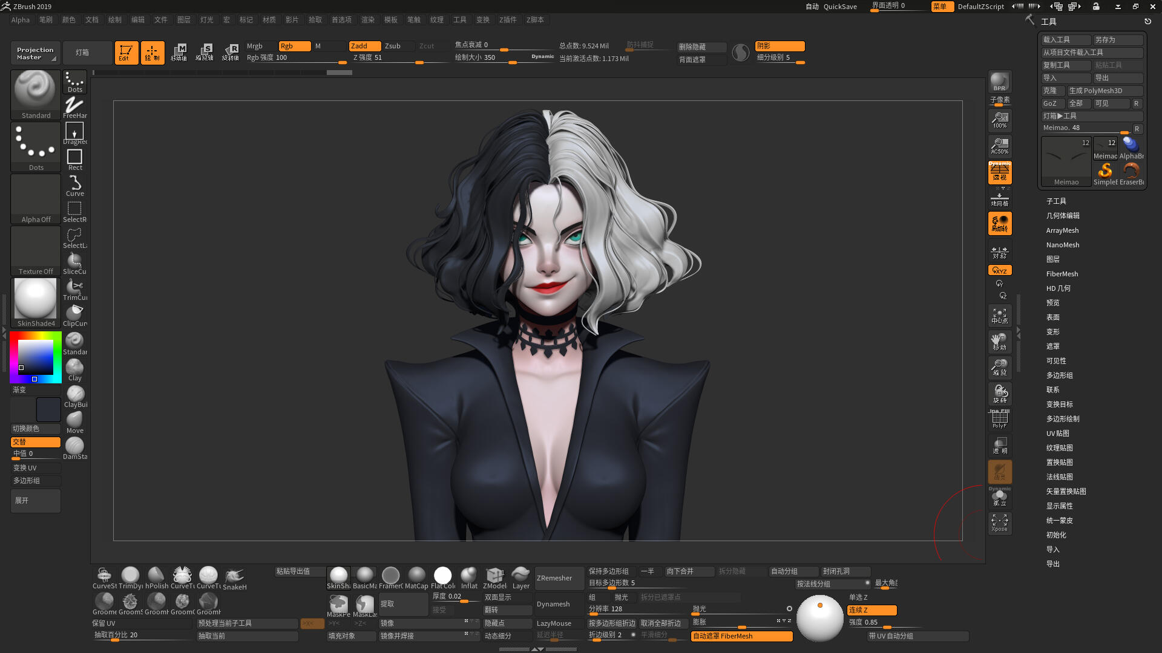
Task: Open the 渲染 render menu
Action: (x=368, y=20)
